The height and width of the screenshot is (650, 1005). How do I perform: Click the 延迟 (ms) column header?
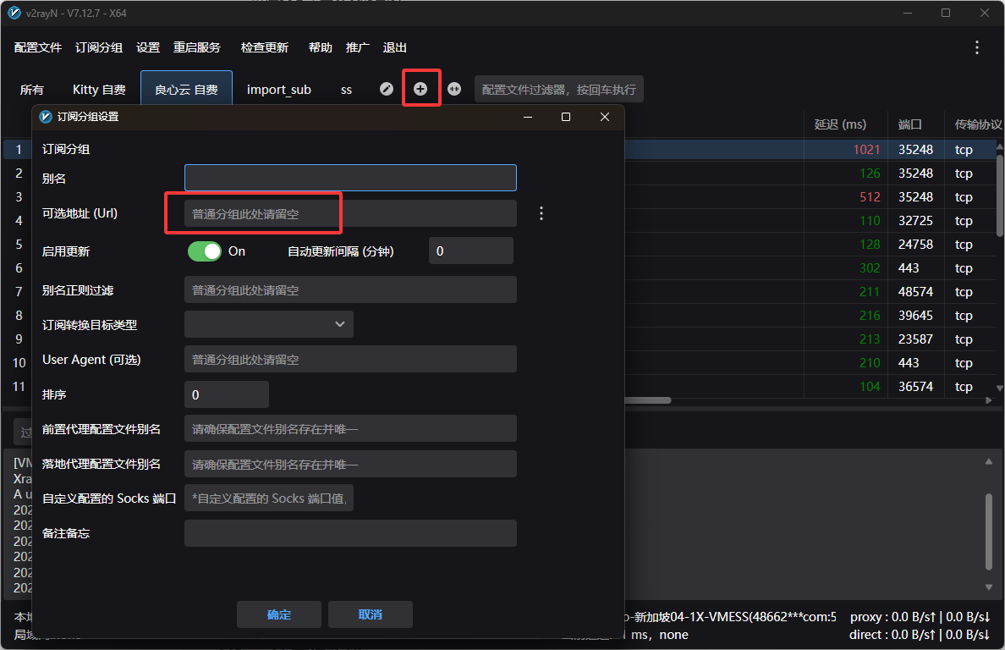pos(840,124)
